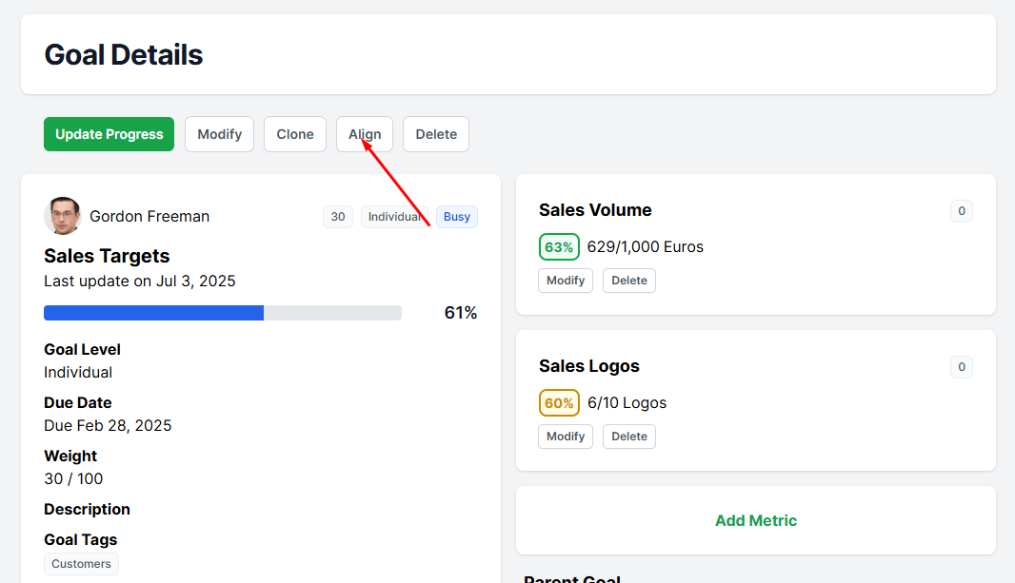Click the 63% badge on Sales Volume
Viewport: 1015px width, 583px height.
[x=559, y=247]
